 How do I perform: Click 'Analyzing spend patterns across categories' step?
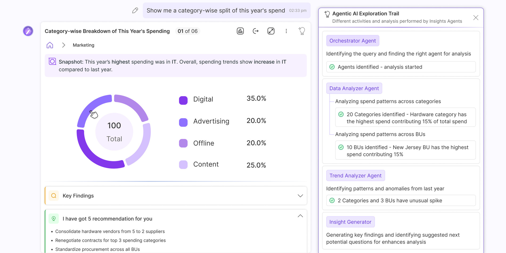pyautogui.click(x=388, y=101)
